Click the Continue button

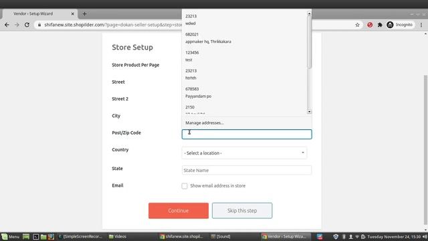click(x=179, y=211)
